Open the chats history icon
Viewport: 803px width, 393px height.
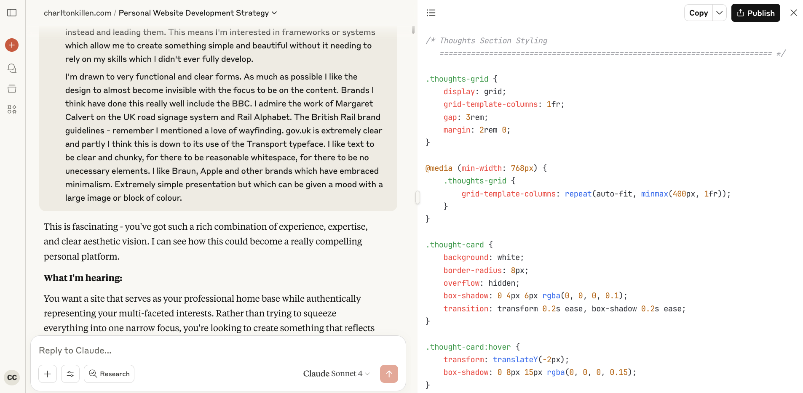point(12,68)
